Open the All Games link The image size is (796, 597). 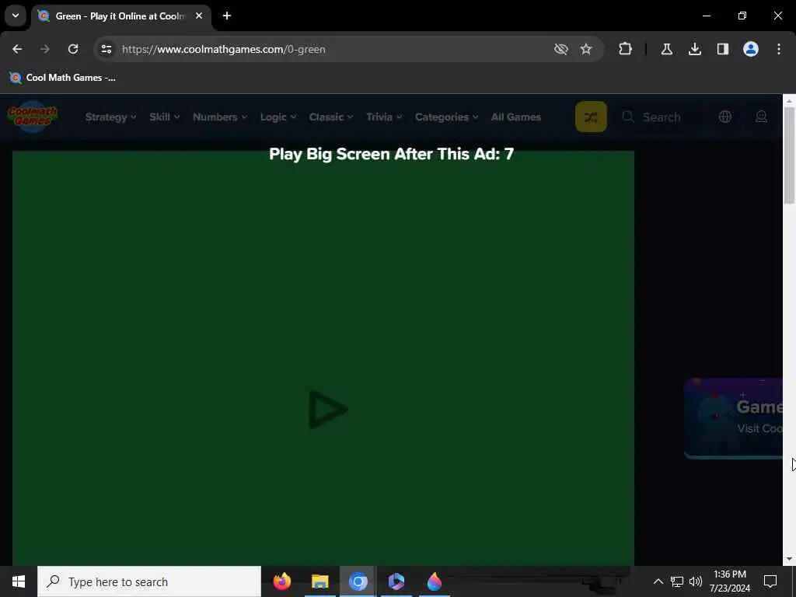point(516,117)
